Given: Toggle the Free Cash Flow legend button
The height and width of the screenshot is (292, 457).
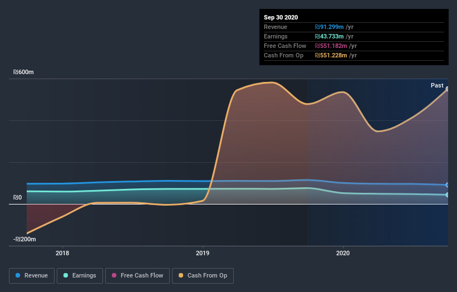Looking at the screenshot, I should tap(137, 276).
